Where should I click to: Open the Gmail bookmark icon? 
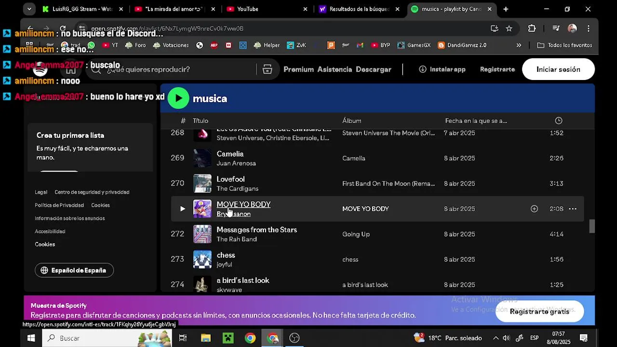[360, 45]
